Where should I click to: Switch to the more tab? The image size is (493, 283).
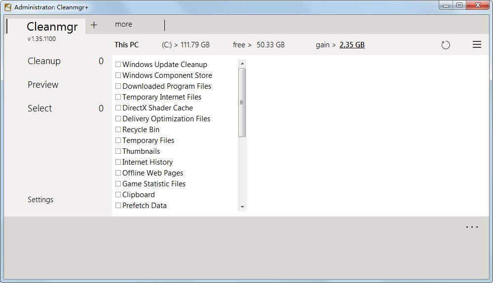[x=123, y=24]
